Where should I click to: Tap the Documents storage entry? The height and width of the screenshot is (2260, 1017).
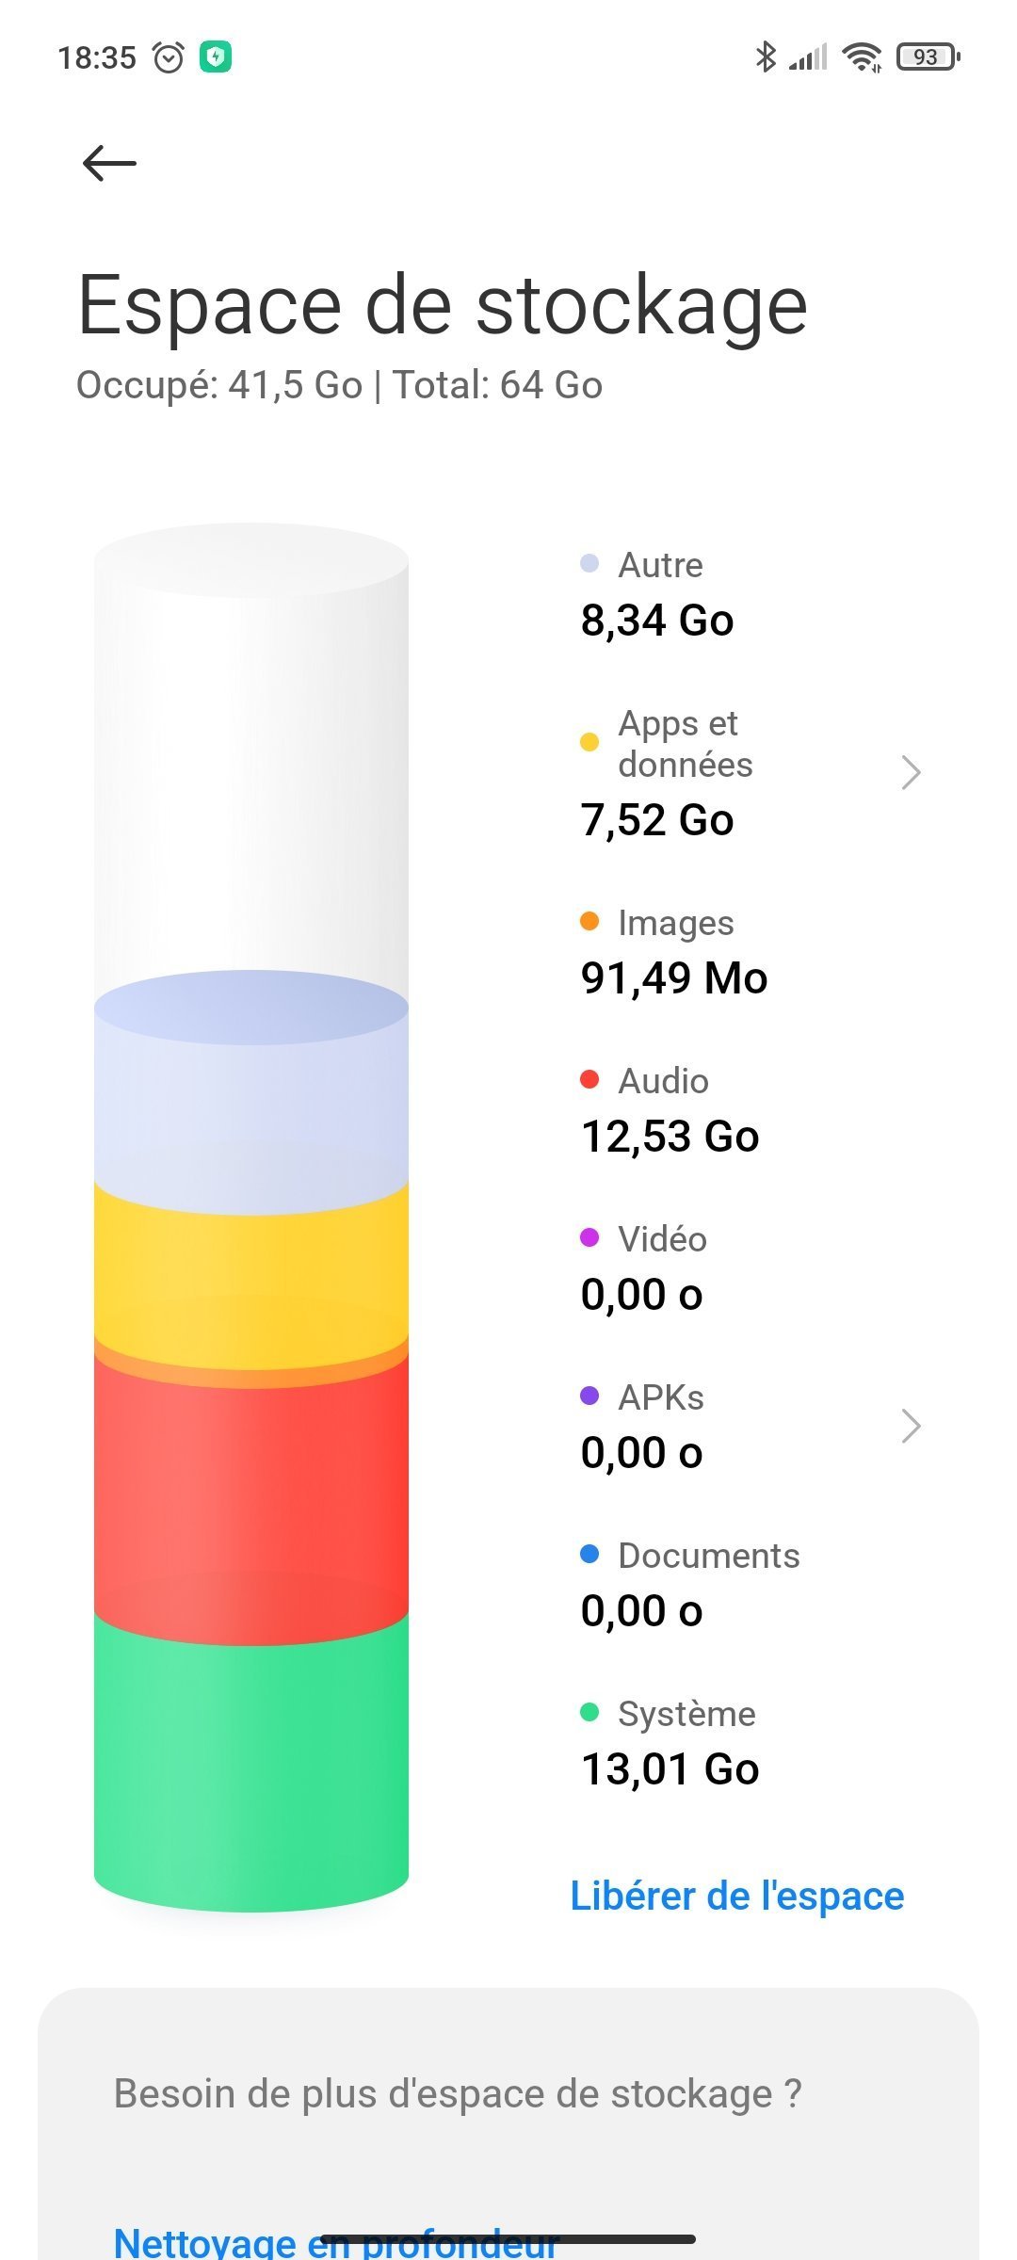690,1586
